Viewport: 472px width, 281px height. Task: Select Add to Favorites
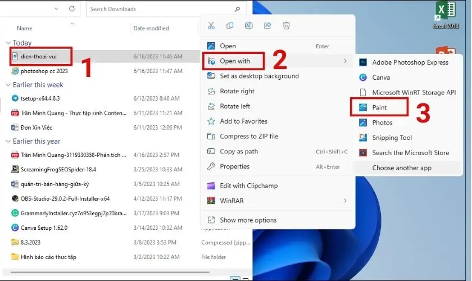tap(278, 121)
